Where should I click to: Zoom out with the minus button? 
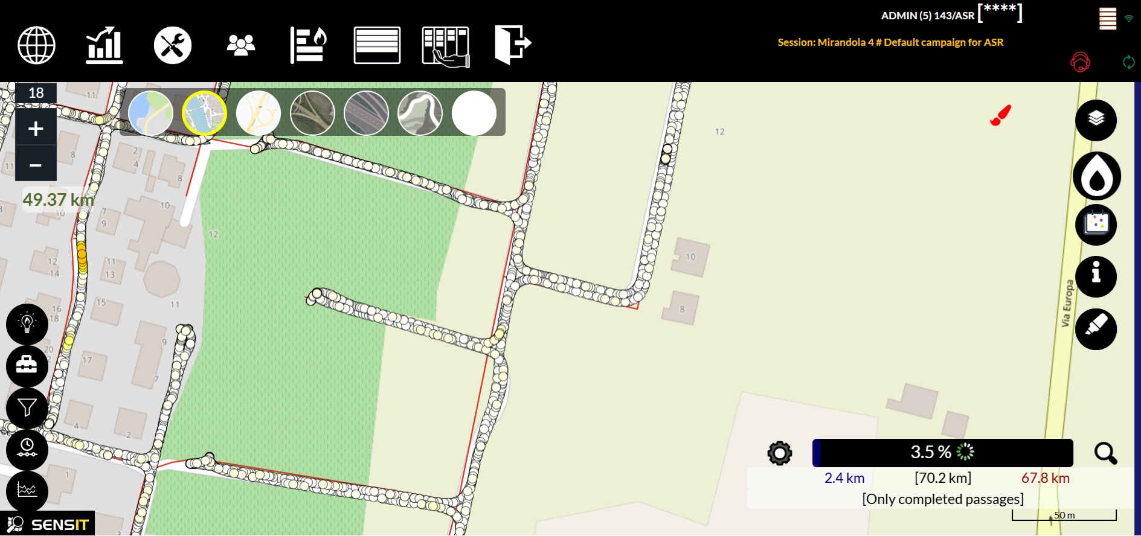click(x=36, y=164)
